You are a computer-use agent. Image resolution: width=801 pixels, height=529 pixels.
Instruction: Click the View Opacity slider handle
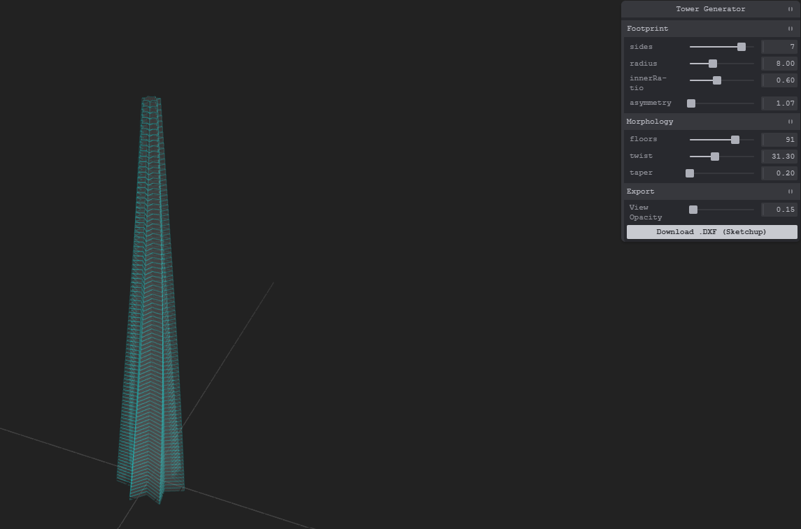click(x=693, y=210)
